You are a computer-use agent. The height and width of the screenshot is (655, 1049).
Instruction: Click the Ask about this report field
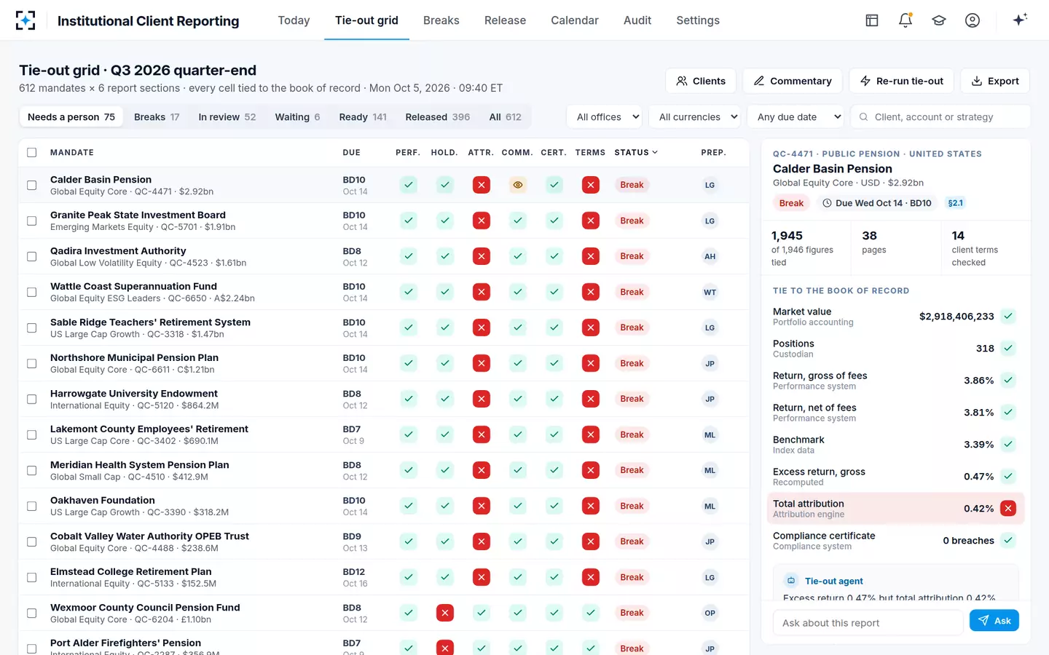click(868, 623)
